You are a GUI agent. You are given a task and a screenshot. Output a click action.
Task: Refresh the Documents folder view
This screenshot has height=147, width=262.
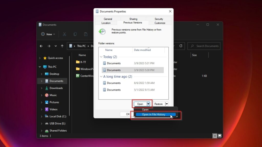pos(181,46)
